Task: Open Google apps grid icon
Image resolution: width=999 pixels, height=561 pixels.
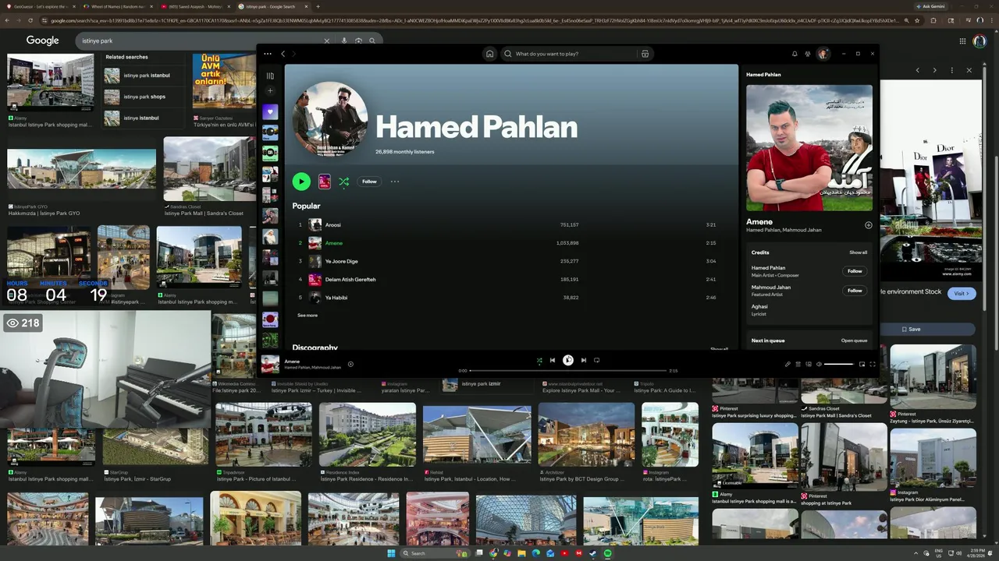Action: (962, 41)
